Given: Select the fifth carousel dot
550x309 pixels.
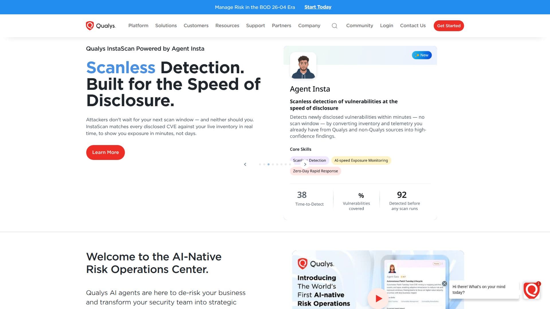Looking at the screenshot, I should [x=277, y=164].
